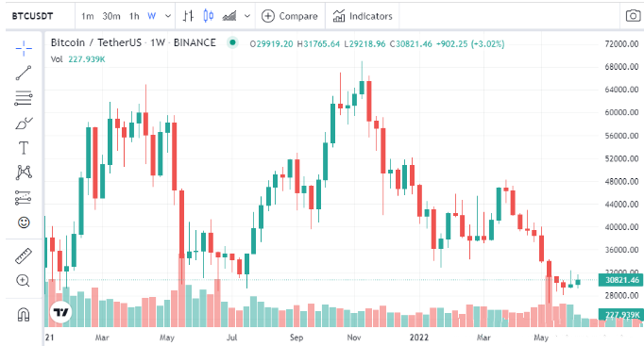Viewport: 644px width, 346px height.
Task: Activate the zoom in tool
Action: (x=23, y=281)
